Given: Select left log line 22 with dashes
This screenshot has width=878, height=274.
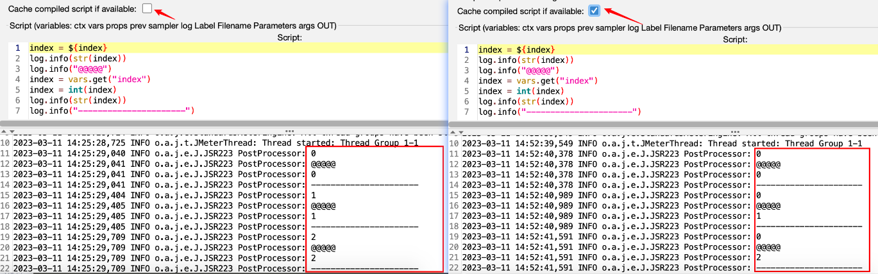Looking at the screenshot, I should click(215, 268).
